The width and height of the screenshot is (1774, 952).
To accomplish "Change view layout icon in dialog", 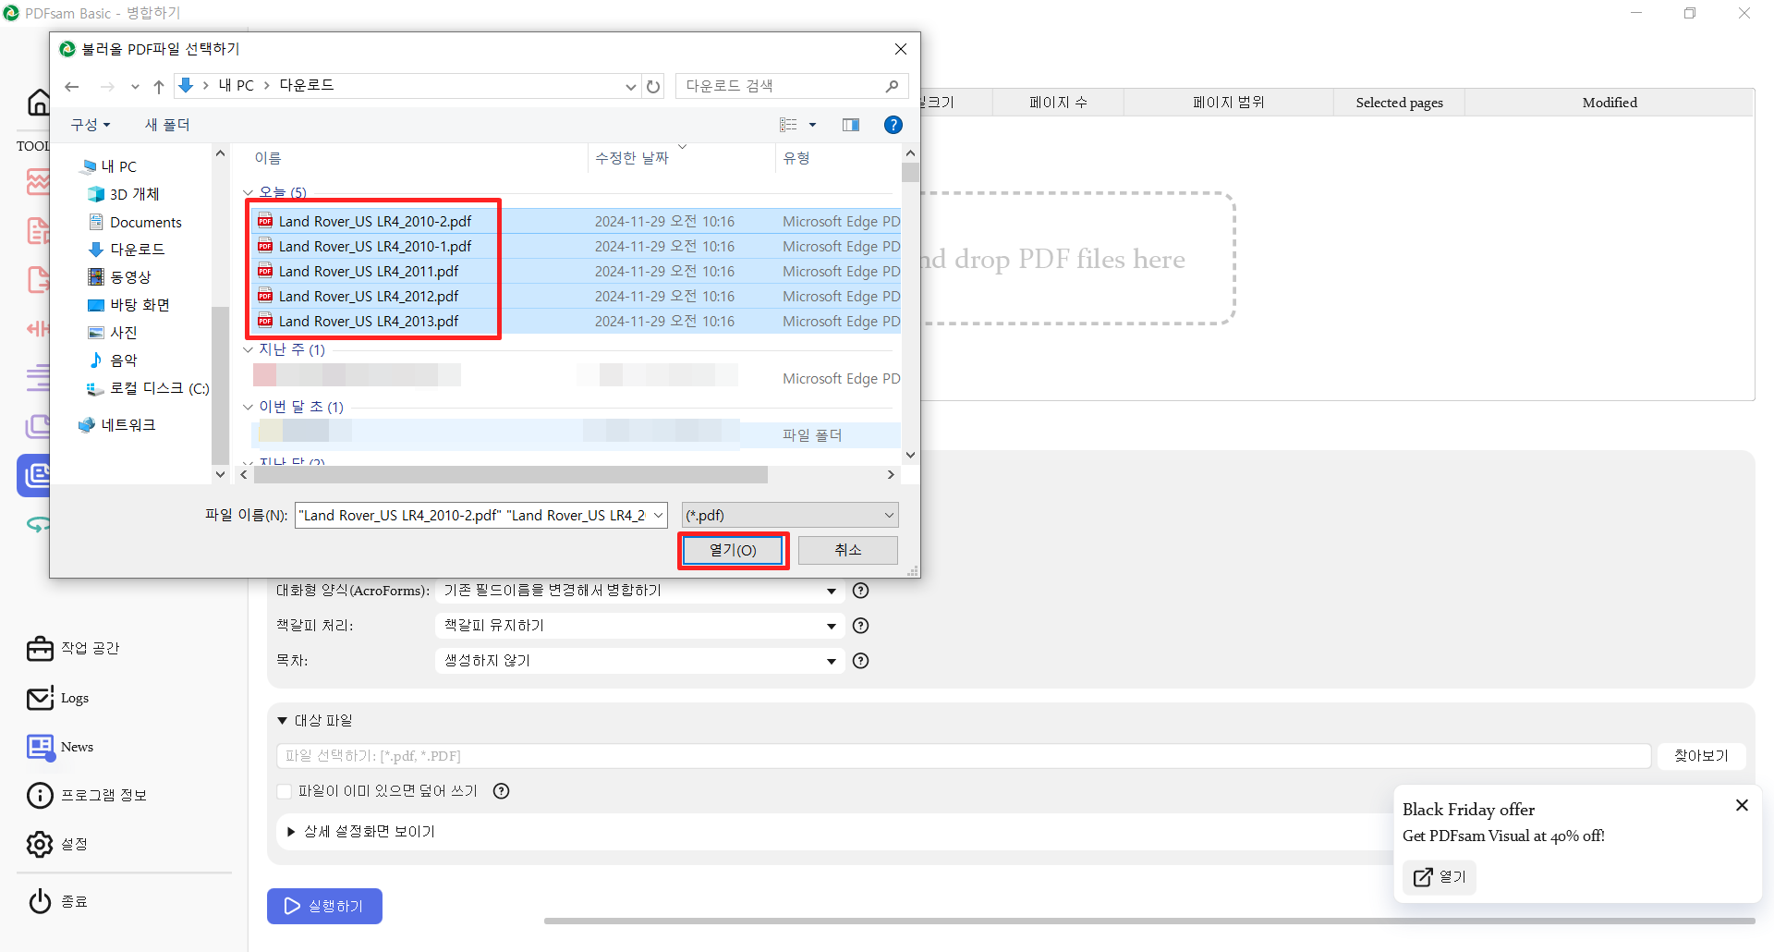I will (788, 125).
